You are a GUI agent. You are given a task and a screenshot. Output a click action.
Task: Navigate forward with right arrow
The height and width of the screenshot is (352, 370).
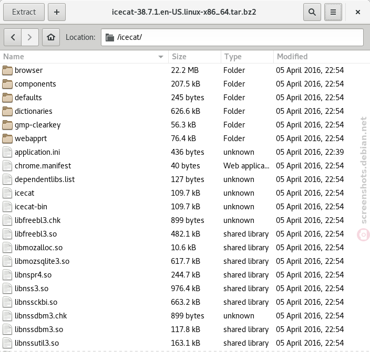[x=30, y=37]
